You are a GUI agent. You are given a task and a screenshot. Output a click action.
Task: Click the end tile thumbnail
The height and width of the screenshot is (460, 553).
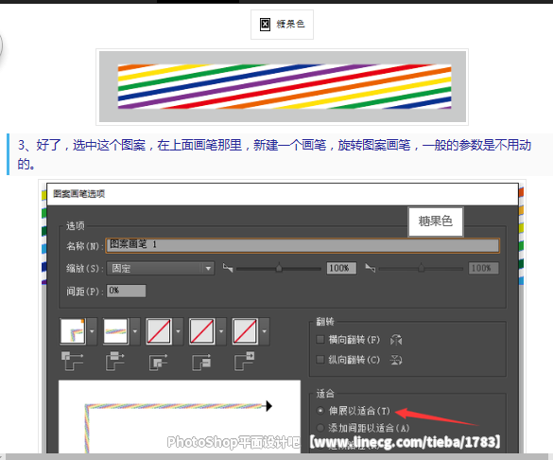245,331
